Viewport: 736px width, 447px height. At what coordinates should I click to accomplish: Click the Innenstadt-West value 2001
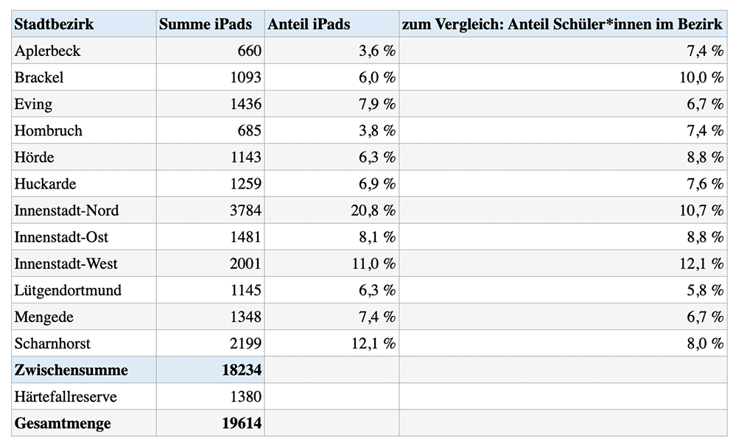coord(210,264)
